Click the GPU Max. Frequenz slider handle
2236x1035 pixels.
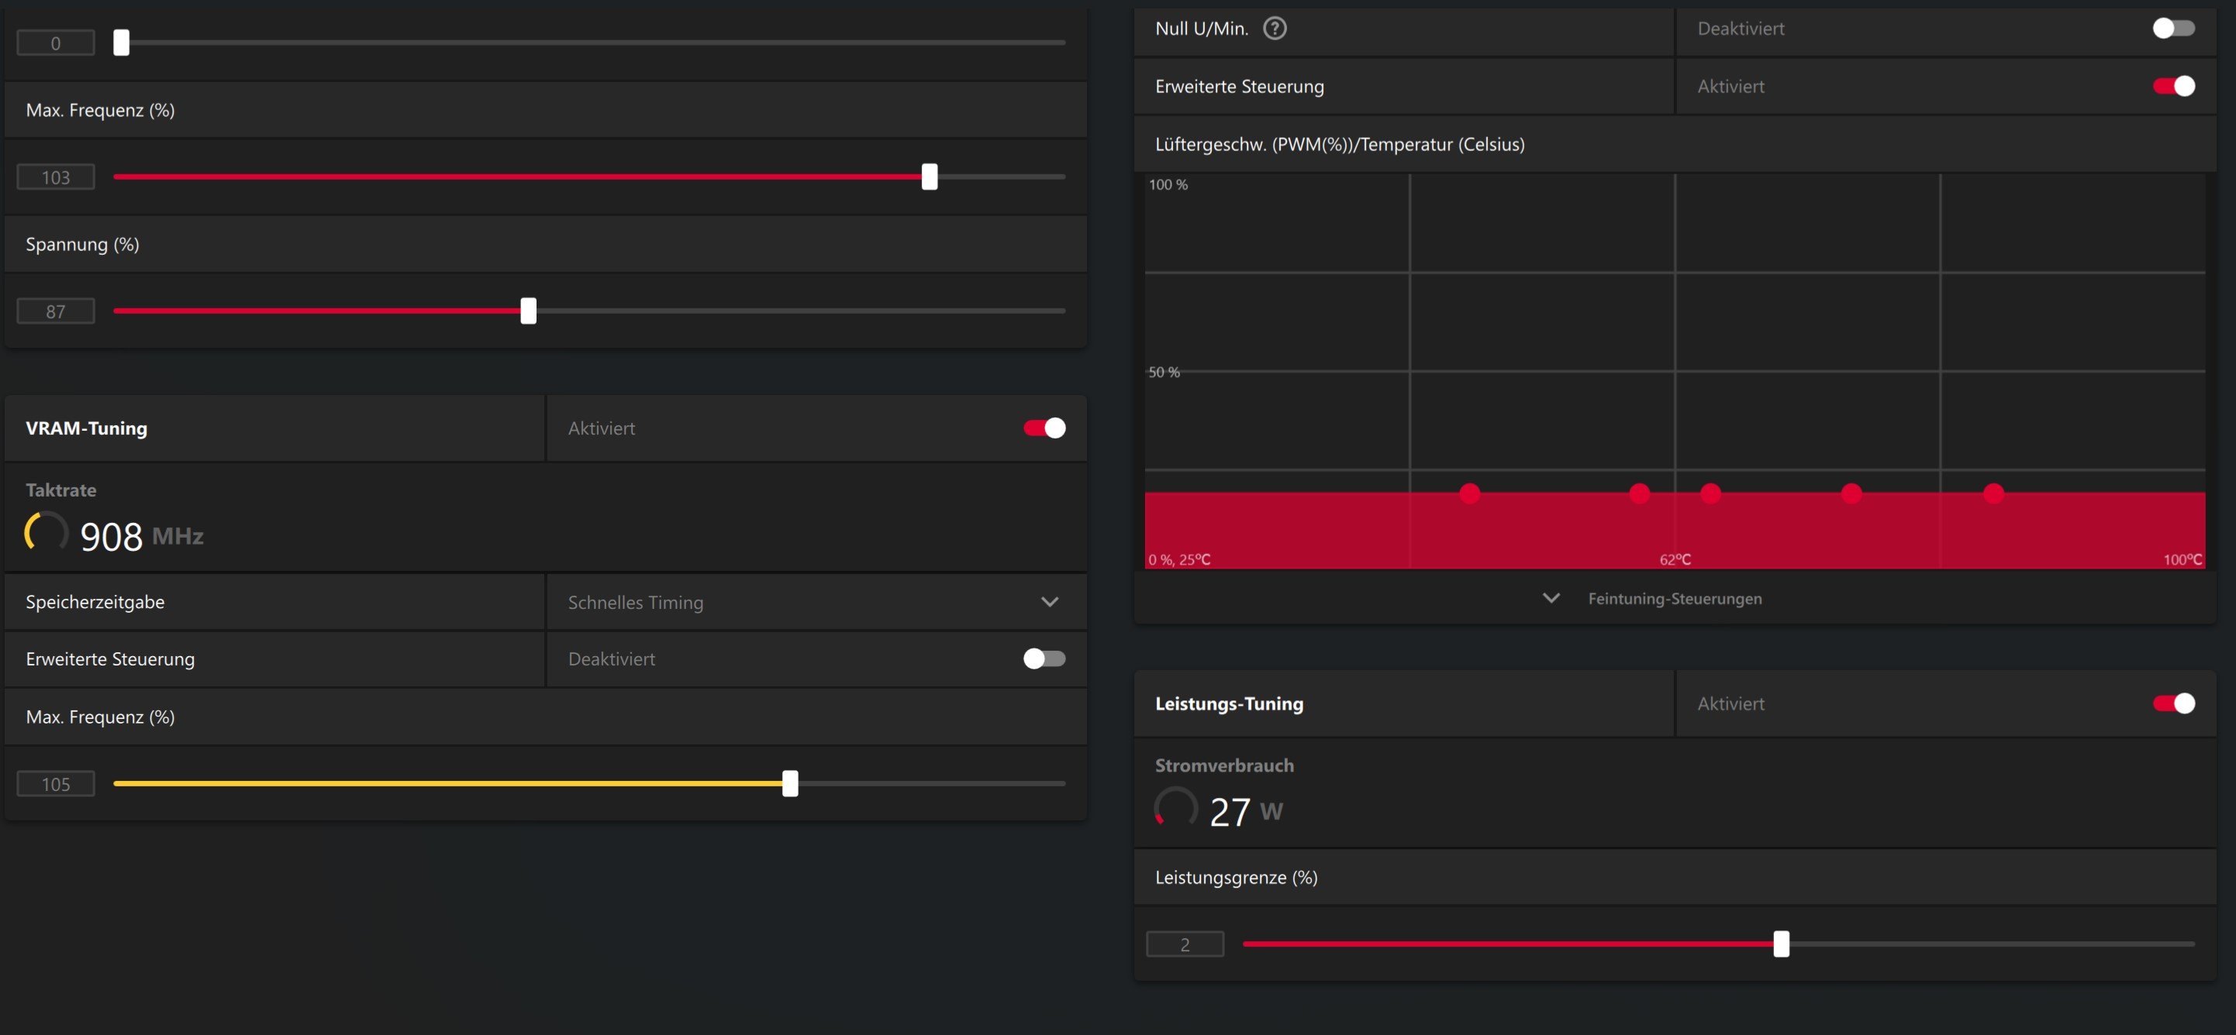pos(930,177)
